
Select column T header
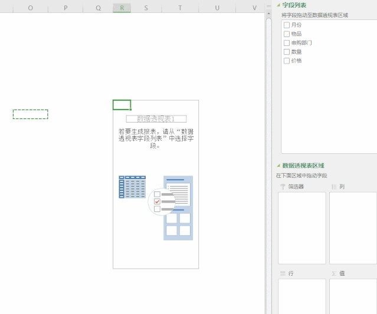pyautogui.click(x=180, y=8)
